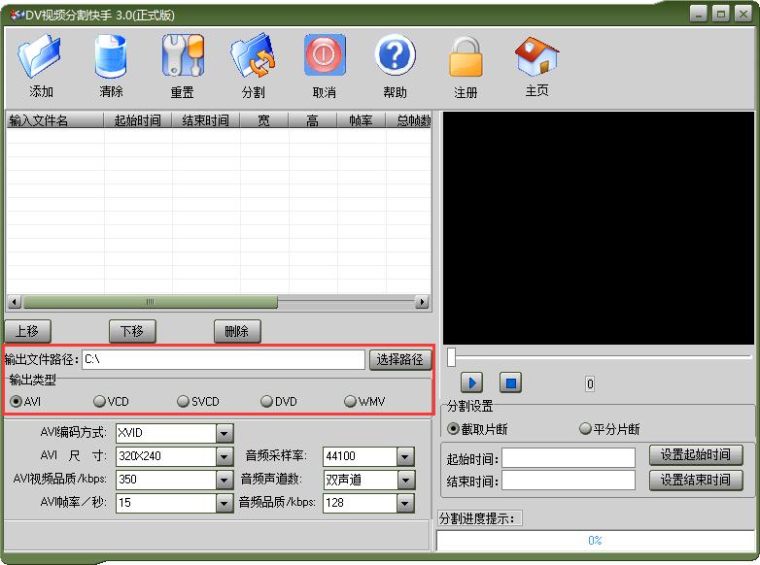Click the 起始时间 column header
This screenshot has width=760, height=565.
coord(137,120)
